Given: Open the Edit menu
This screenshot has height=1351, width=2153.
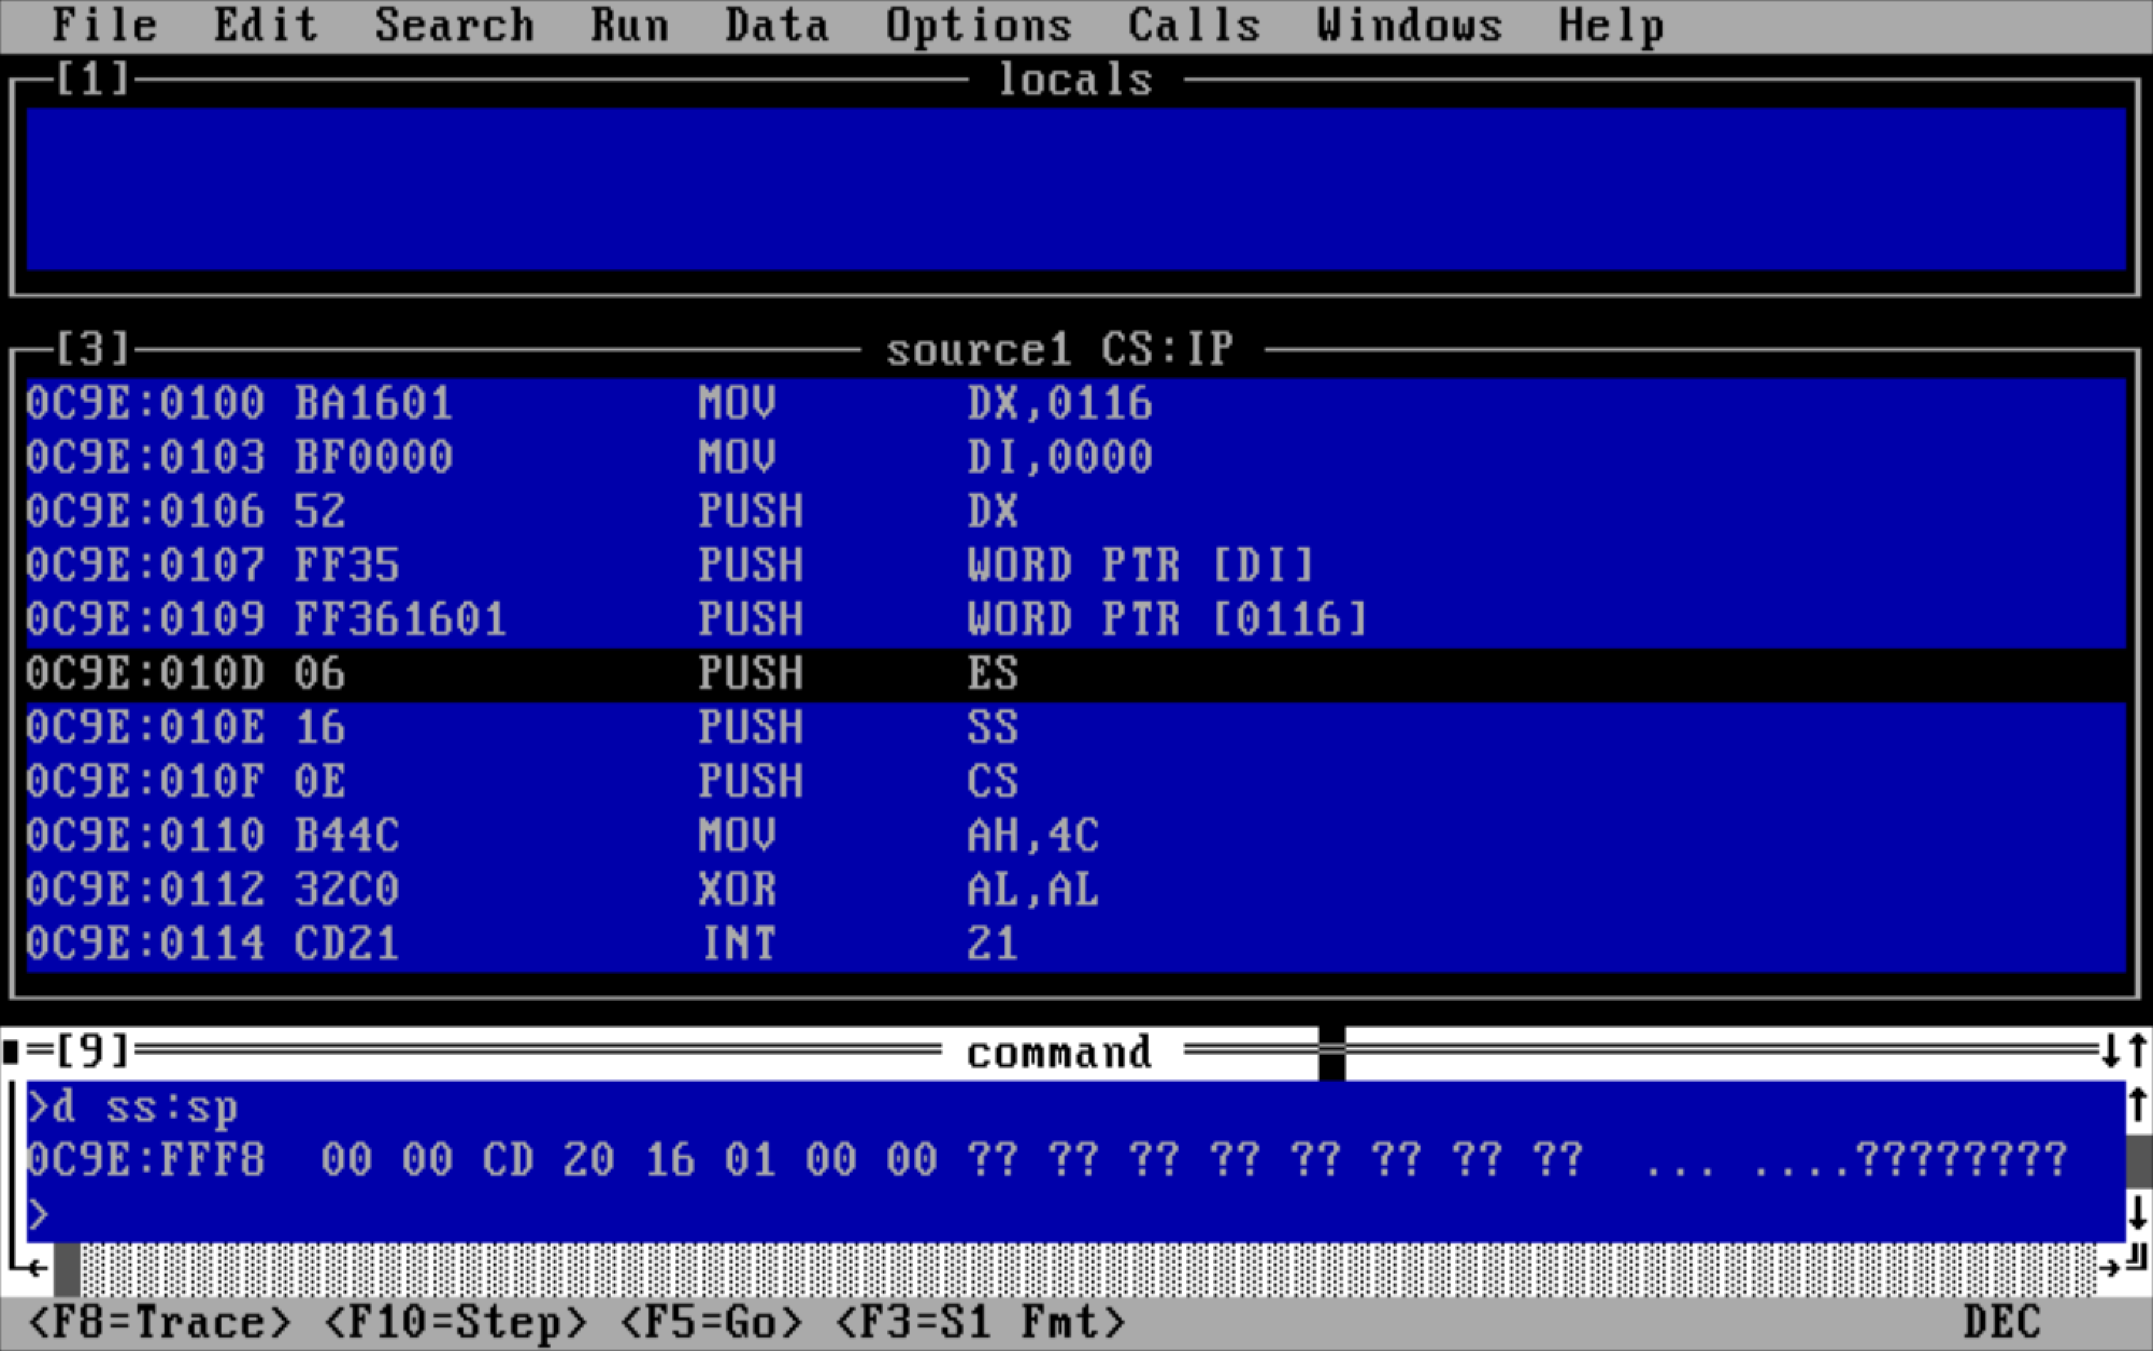Looking at the screenshot, I should [x=266, y=25].
